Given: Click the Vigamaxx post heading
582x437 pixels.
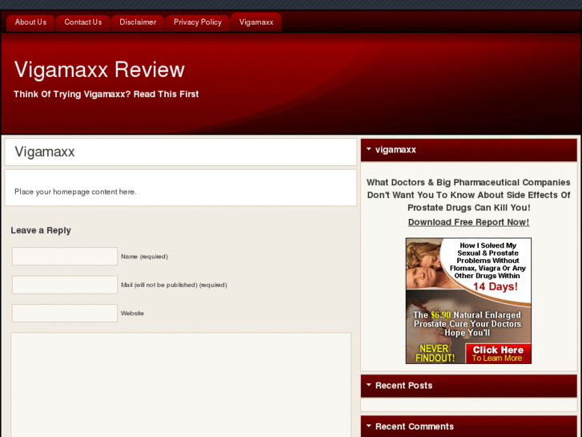Looking at the screenshot, I should (x=45, y=152).
